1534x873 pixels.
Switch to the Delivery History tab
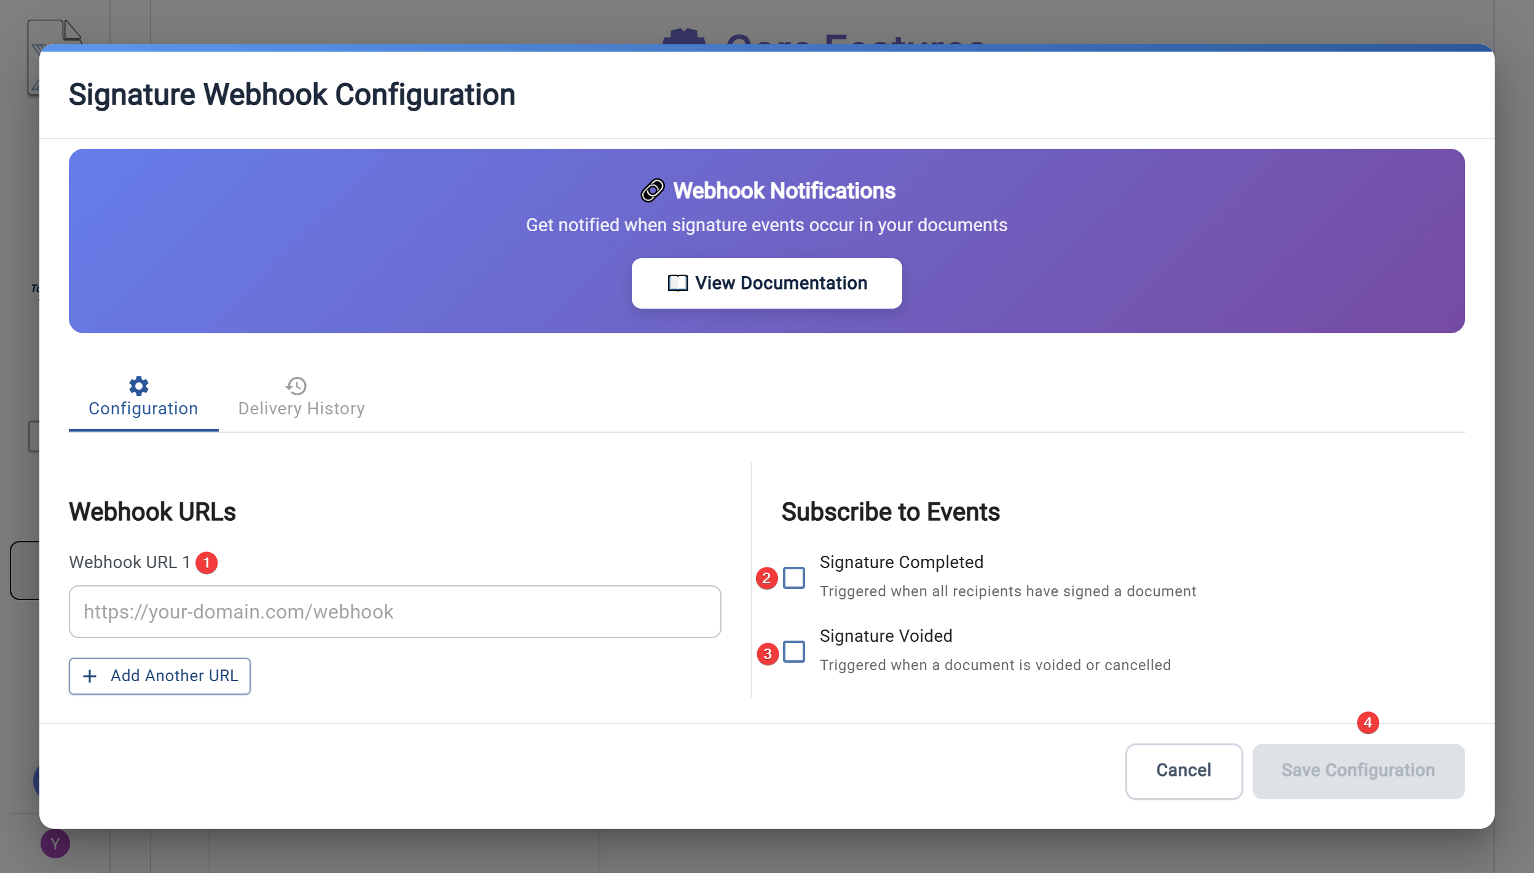coord(301,398)
